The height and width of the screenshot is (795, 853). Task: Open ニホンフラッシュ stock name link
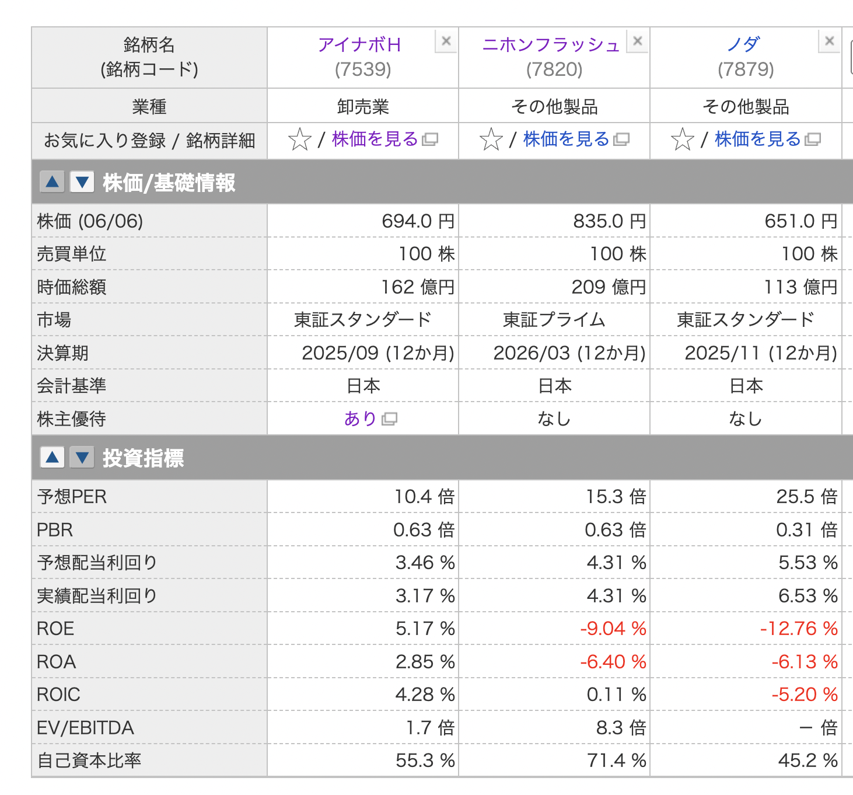tap(550, 45)
